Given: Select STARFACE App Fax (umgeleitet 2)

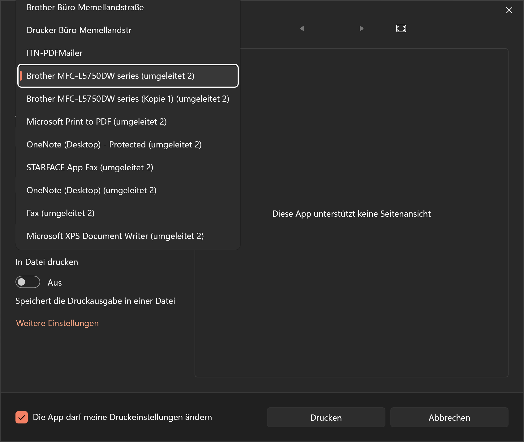Looking at the screenshot, I should tap(128, 168).
